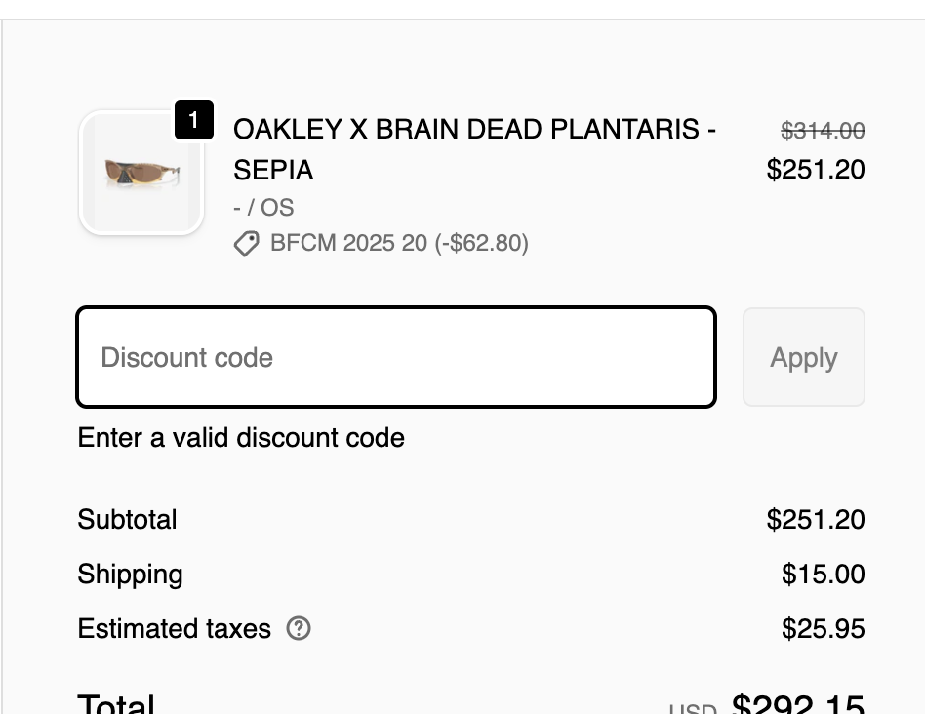
Task: Click the Total label
Action: point(116,704)
